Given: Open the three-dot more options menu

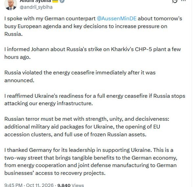Looking at the screenshot, I should tap(183, 1).
